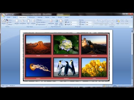Click the Position button in Arrange
The image size is (134, 100).
pyautogui.click(x=97, y=22)
